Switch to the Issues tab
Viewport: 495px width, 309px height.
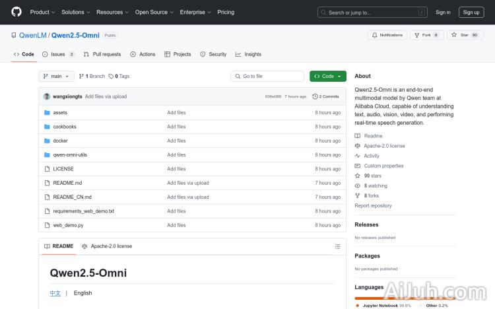(x=58, y=54)
